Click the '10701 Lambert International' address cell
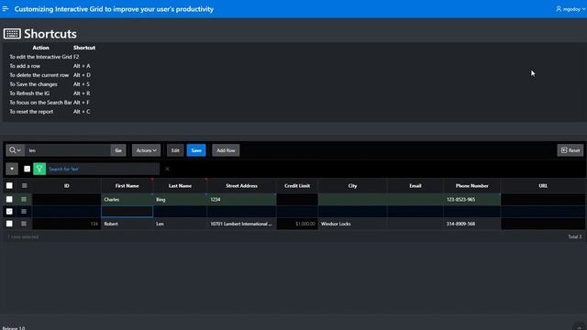The image size is (587, 330). [241, 224]
